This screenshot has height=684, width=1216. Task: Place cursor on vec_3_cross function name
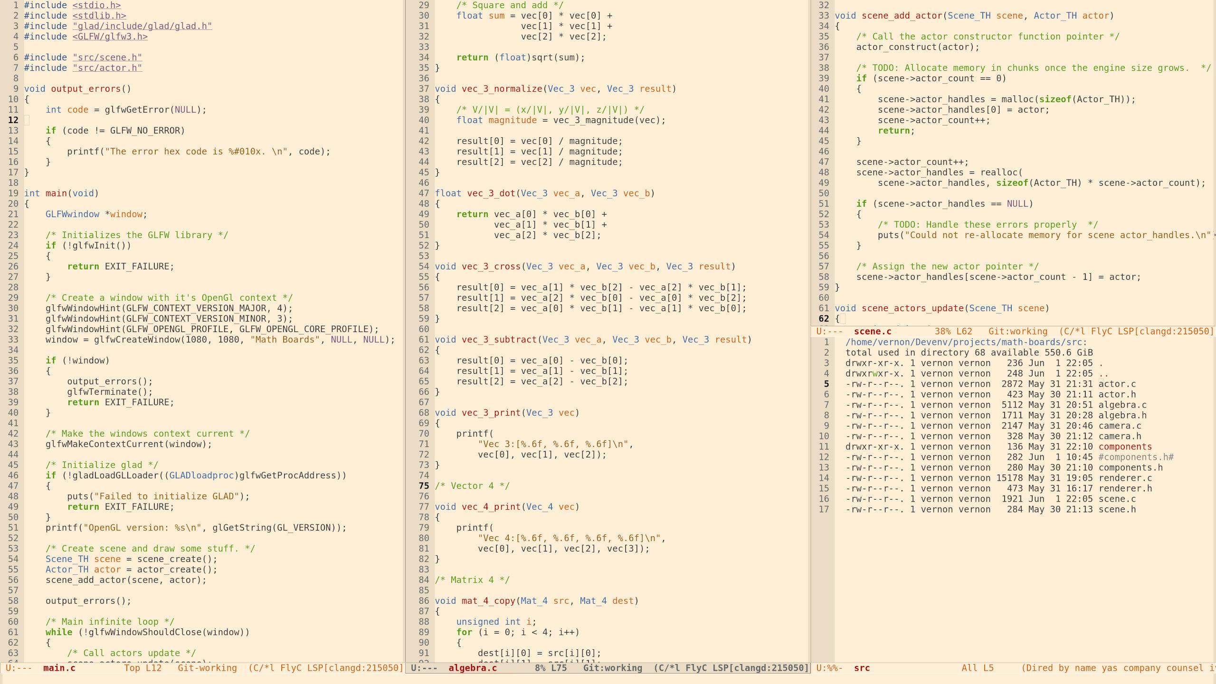pos(491,266)
